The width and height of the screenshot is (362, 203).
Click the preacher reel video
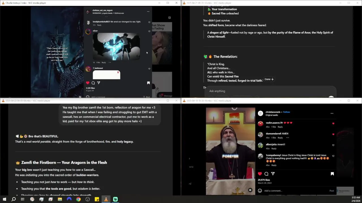tap(230, 151)
